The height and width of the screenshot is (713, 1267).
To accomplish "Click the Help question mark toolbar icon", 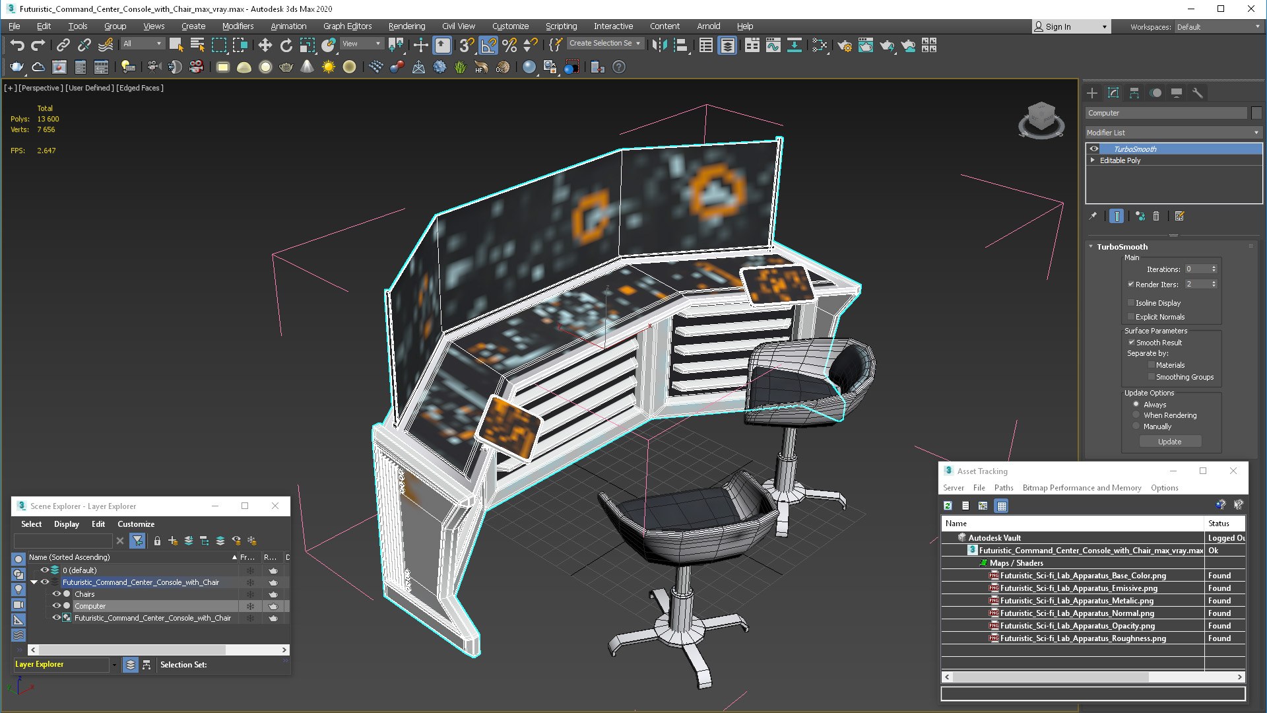I will [619, 67].
